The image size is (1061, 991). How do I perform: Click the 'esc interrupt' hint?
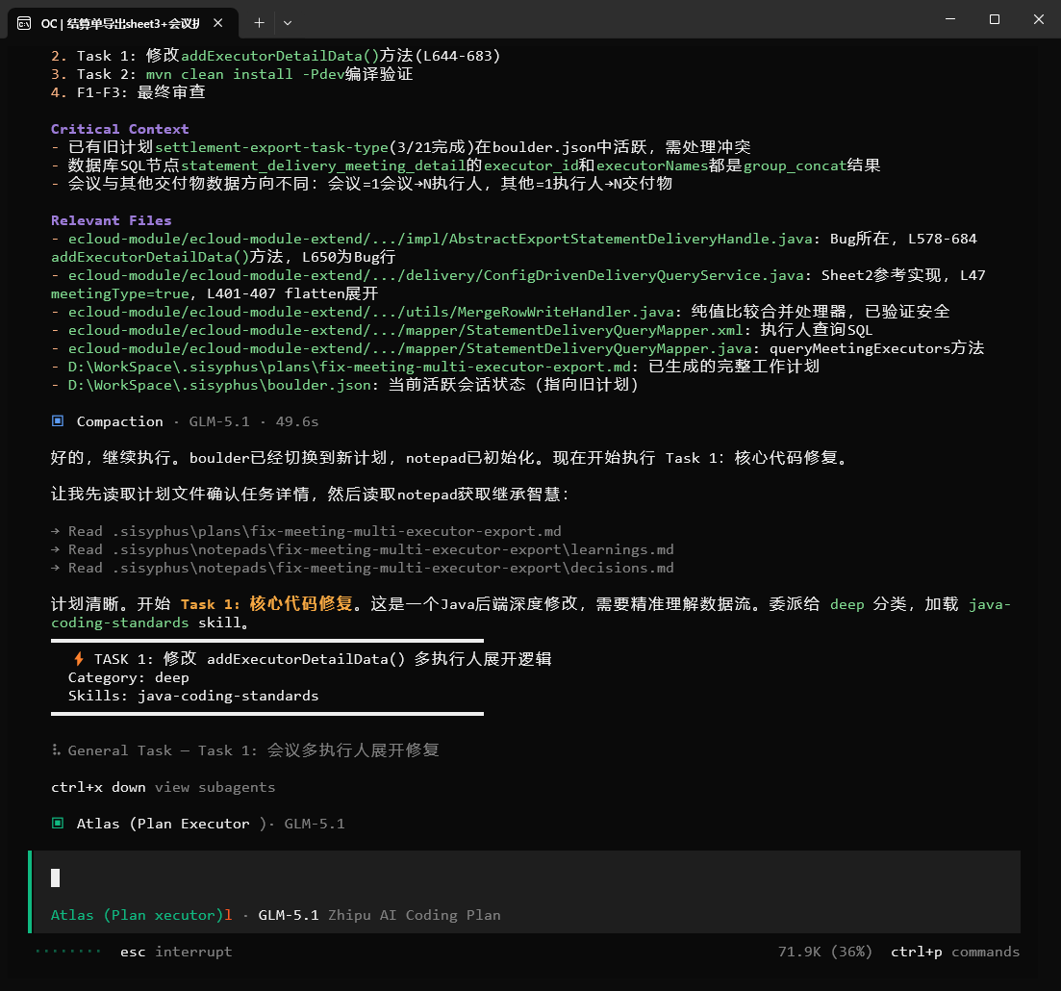(x=175, y=952)
